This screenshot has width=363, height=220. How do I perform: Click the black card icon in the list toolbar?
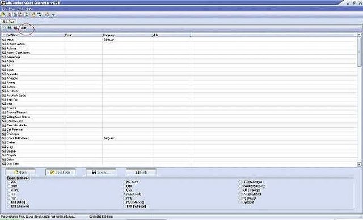click(23, 28)
